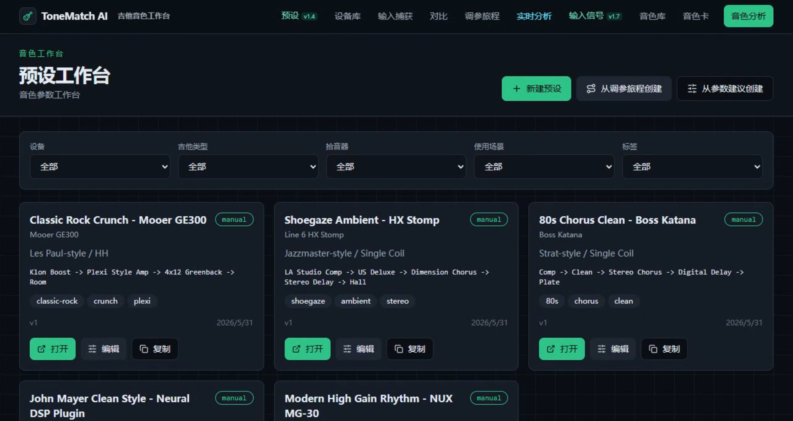Open the 80s Chorus Clean preset
Image resolution: width=793 pixels, height=421 pixels.
[562, 349]
